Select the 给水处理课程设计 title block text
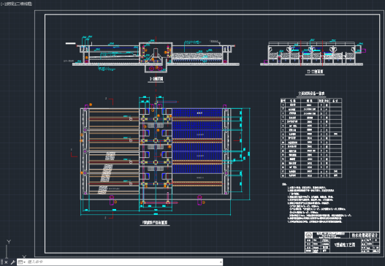The image size is (385, 266). click(x=365, y=235)
